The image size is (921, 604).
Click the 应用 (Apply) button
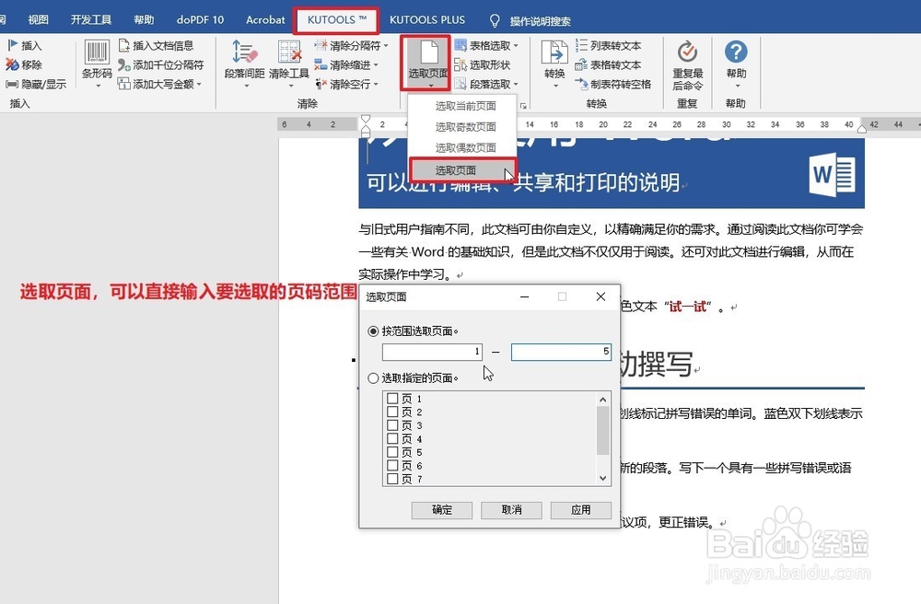pyautogui.click(x=580, y=510)
